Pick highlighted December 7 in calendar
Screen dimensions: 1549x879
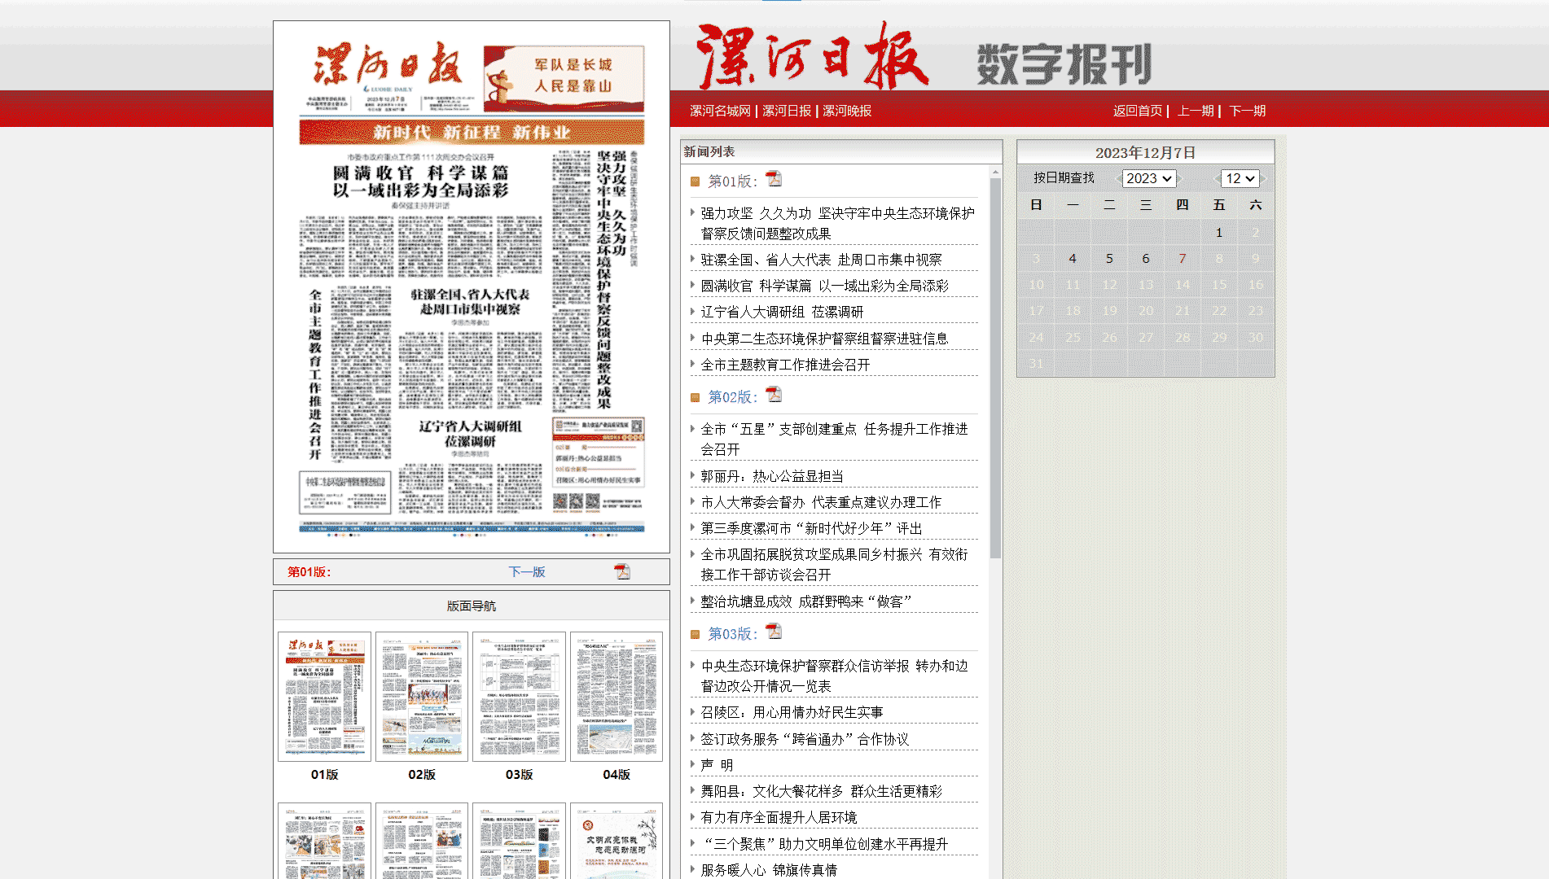click(x=1183, y=259)
